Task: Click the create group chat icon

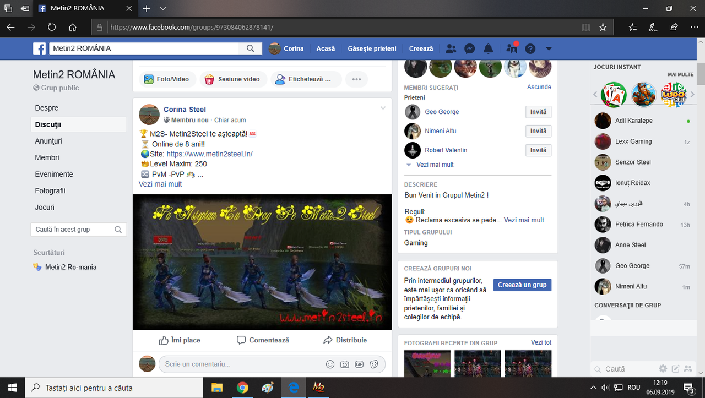Action: click(687, 368)
